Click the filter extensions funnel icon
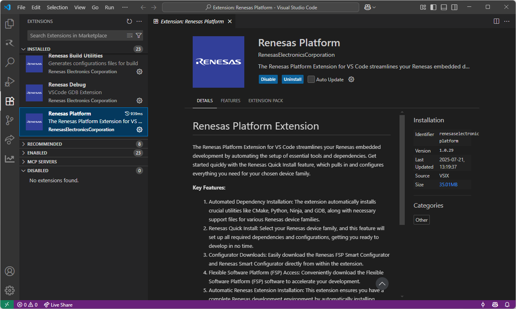Image resolution: width=516 pixels, height=309 pixels. (139, 35)
